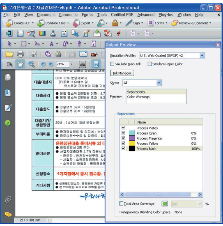Click the scrolling pages view icon
The image size is (223, 226).
coord(96,64)
